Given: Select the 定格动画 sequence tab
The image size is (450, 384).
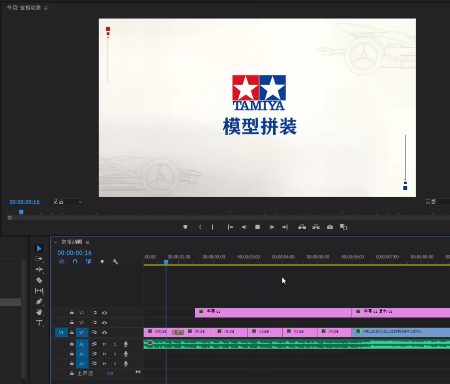Looking at the screenshot, I should point(72,242).
